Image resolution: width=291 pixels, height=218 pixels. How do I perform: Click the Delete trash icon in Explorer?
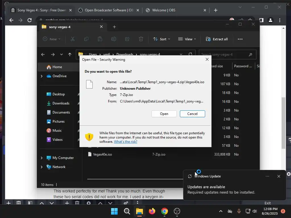click(141, 39)
